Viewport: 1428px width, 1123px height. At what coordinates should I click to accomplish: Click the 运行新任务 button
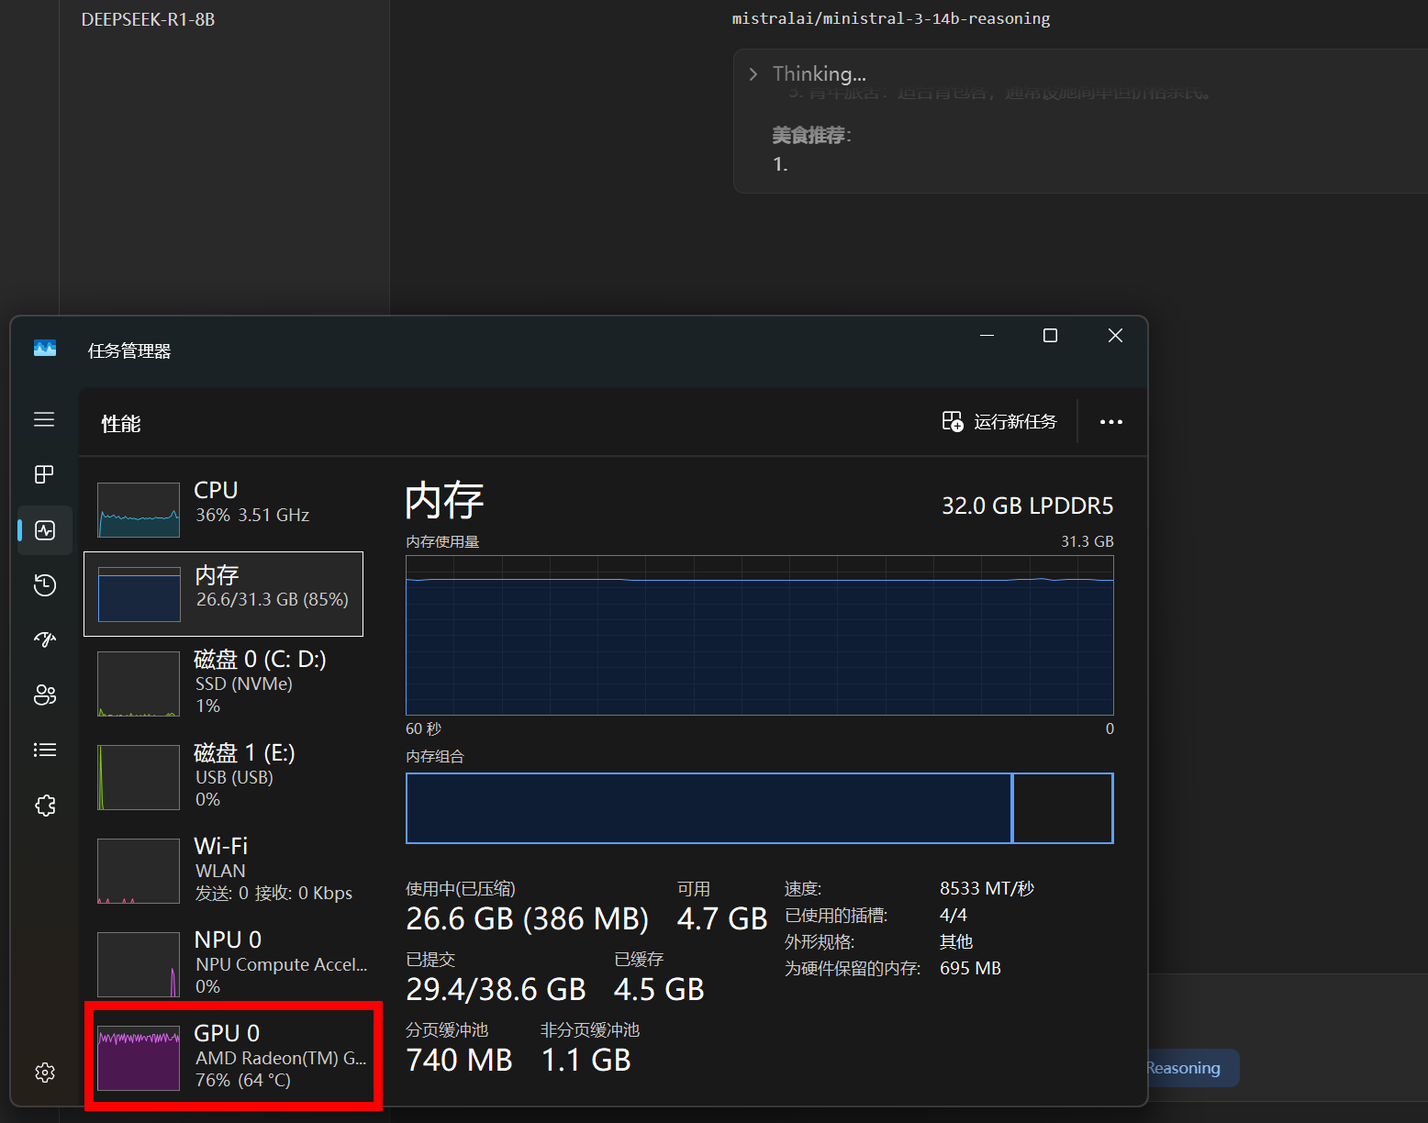[999, 421]
